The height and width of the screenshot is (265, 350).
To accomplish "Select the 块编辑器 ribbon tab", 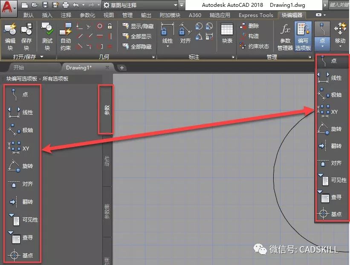I will coord(292,15).
